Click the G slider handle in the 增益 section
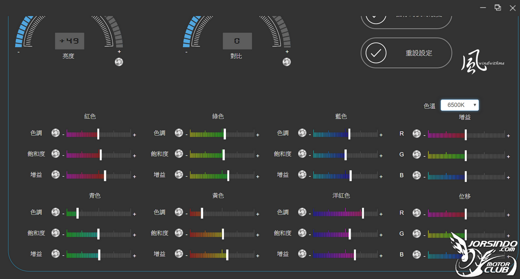Viewport: 520px width, 279px height. pyautogui.click(x=466, y=155)
